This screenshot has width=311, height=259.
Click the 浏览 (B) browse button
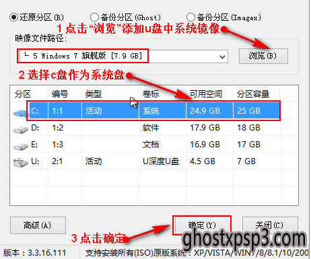(x=263, y=56)
